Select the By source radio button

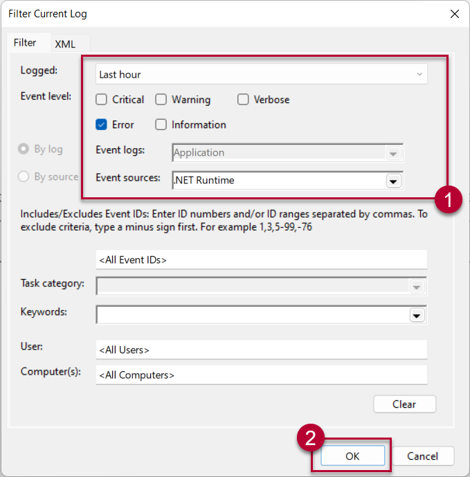(24, 177)
